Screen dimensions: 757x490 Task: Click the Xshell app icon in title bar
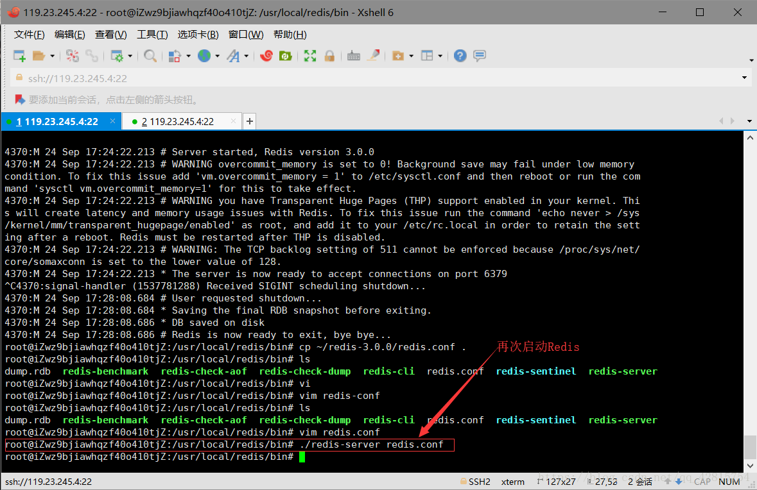tap(13, 12)
